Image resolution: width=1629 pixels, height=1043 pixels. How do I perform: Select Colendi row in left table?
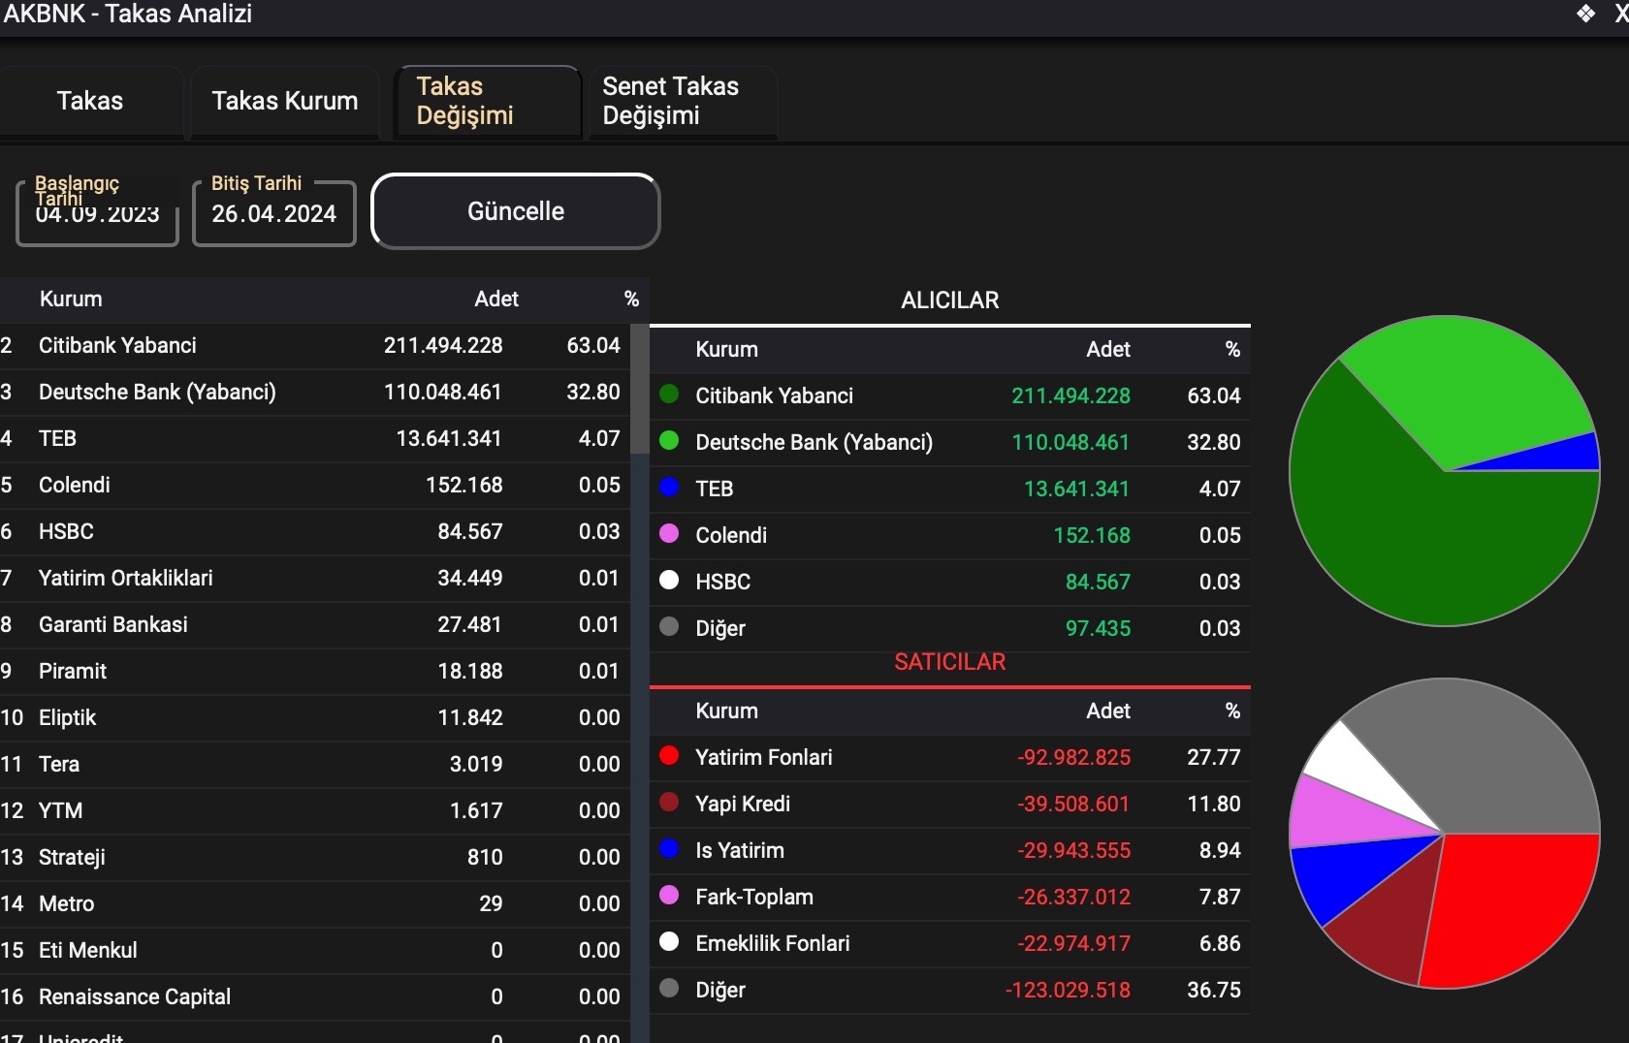(315, 485)
